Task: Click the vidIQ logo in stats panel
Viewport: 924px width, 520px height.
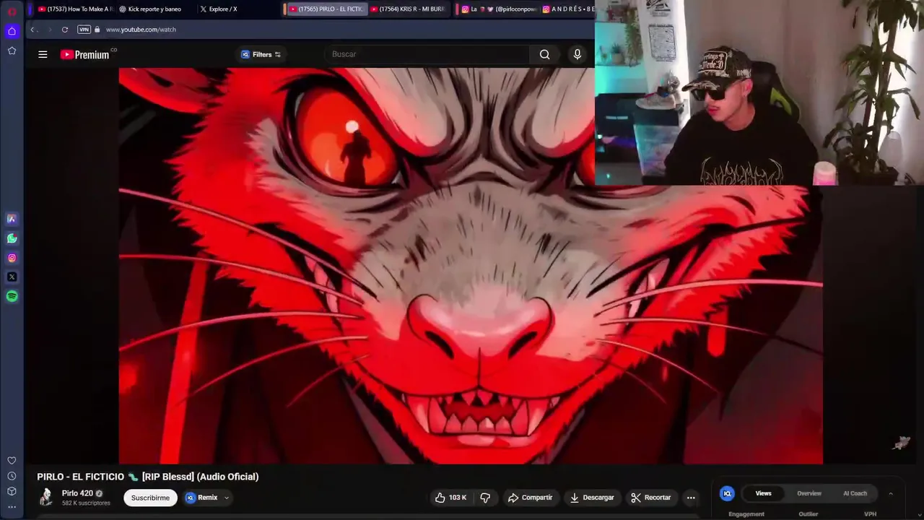Action: coord(727,493)
